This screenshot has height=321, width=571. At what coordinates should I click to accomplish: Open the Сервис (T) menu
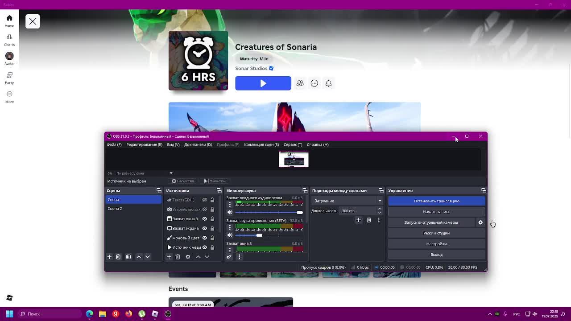coord(293,144)
